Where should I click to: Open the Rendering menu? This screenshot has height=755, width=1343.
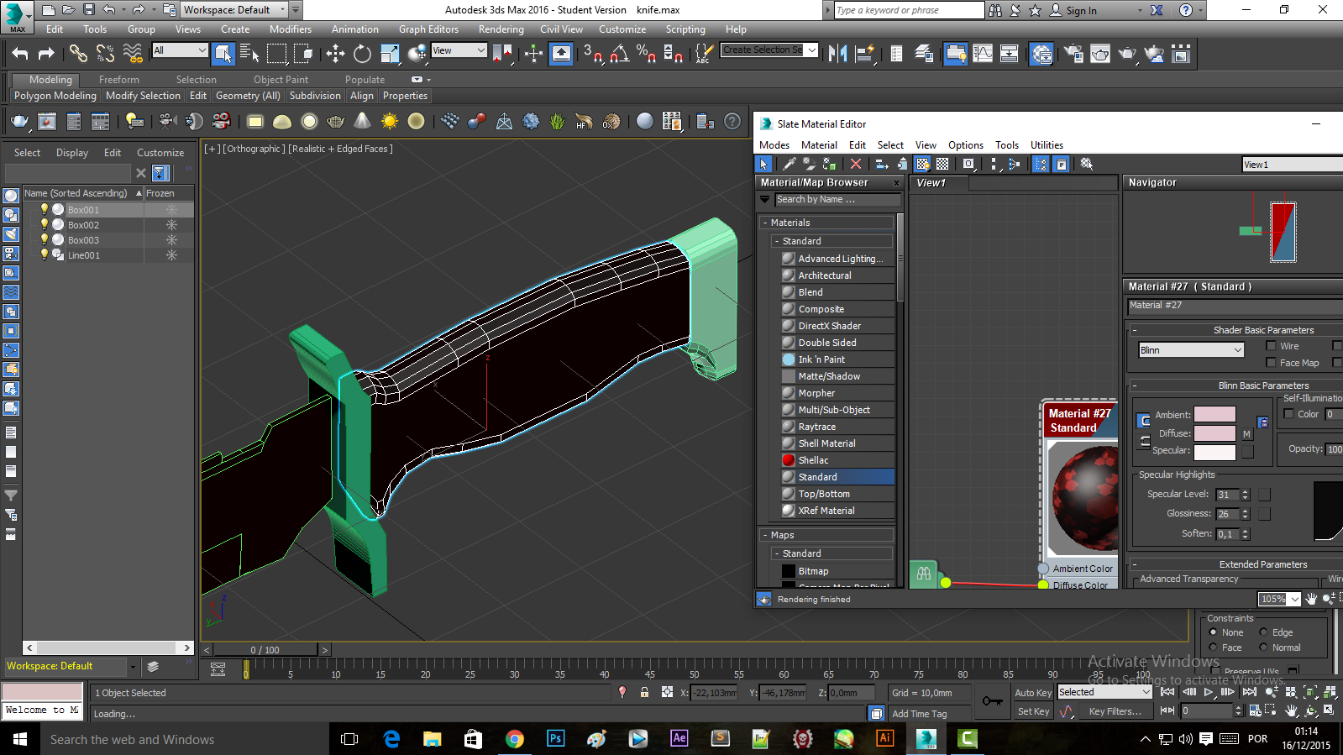tap(501, 29)
